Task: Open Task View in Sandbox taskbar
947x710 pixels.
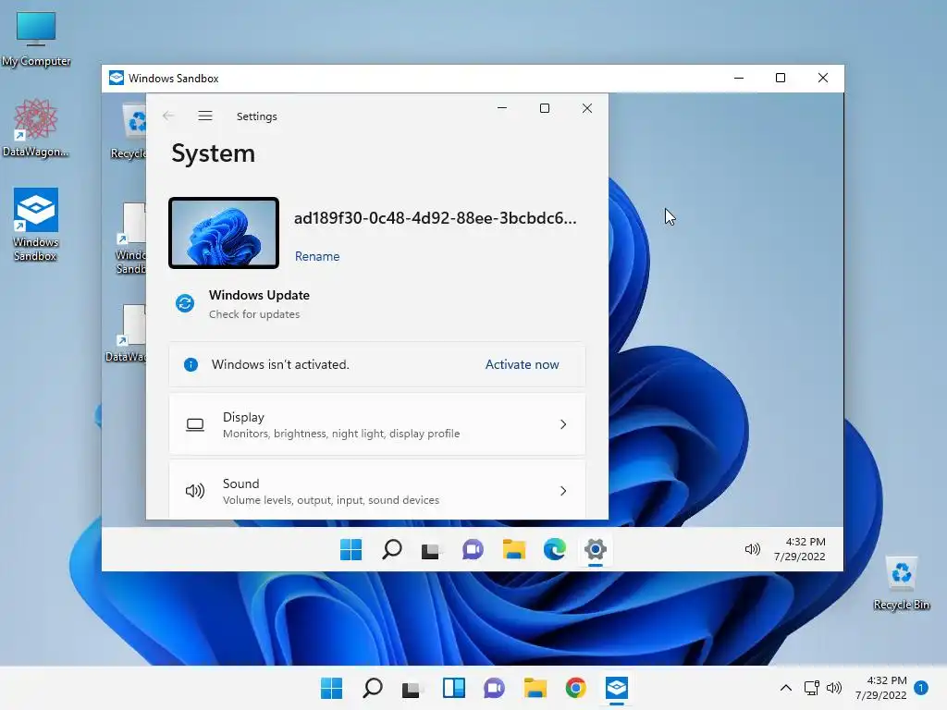Action: point(431,550)
